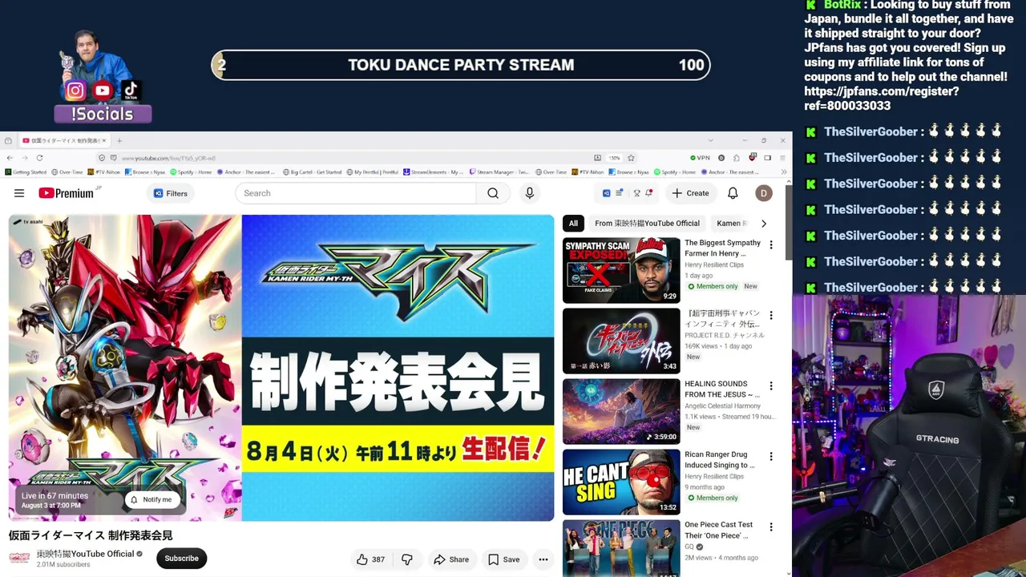Image resolution: width=1026 pixels, height=577 pixels.
Task: Click the magnifier search button
Action: [493, 193]
